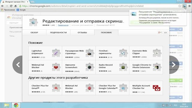192x108 pixels.
Task: Open the FireShot extension card
Action: click(112, 53)
